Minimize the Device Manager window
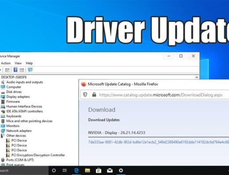This screenshot has width=229, height=175. (169, 56)
